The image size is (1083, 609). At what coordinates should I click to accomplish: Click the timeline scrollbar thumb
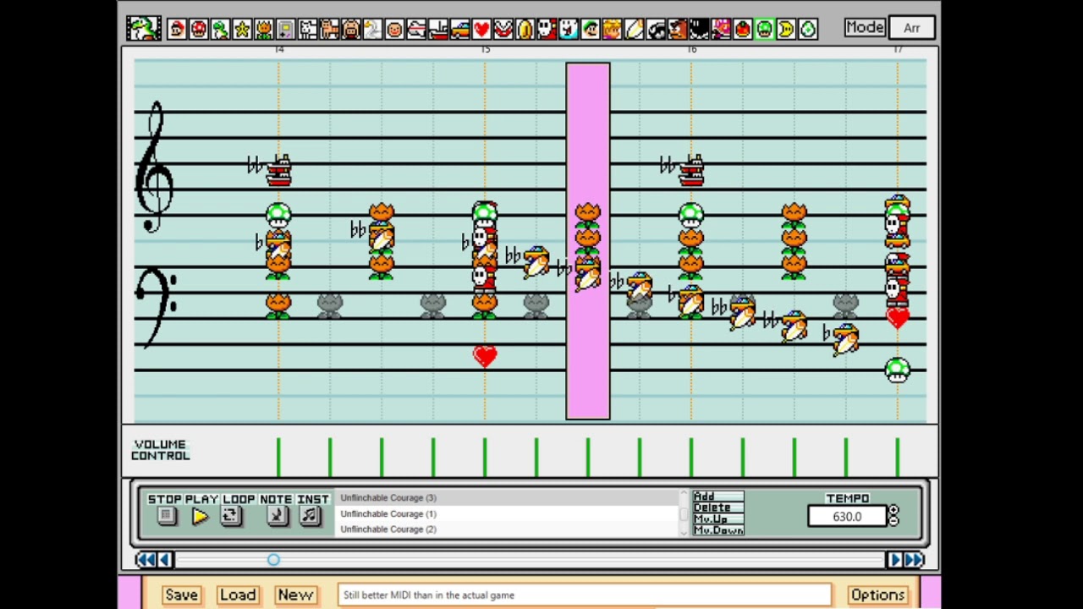[273, 560]
